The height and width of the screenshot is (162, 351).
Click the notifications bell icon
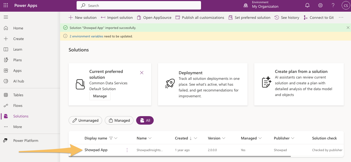[307, 5]
